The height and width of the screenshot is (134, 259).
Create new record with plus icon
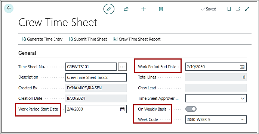tap(144, 9)
